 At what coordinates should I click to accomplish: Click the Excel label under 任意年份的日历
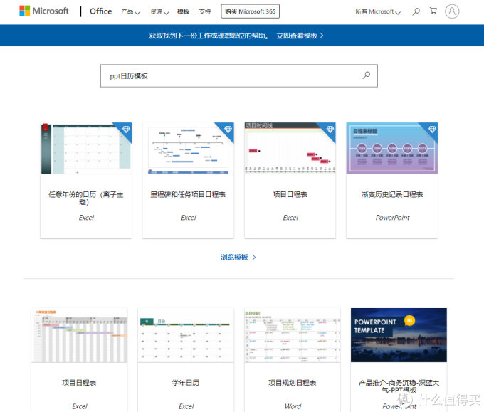click(86, 218)
